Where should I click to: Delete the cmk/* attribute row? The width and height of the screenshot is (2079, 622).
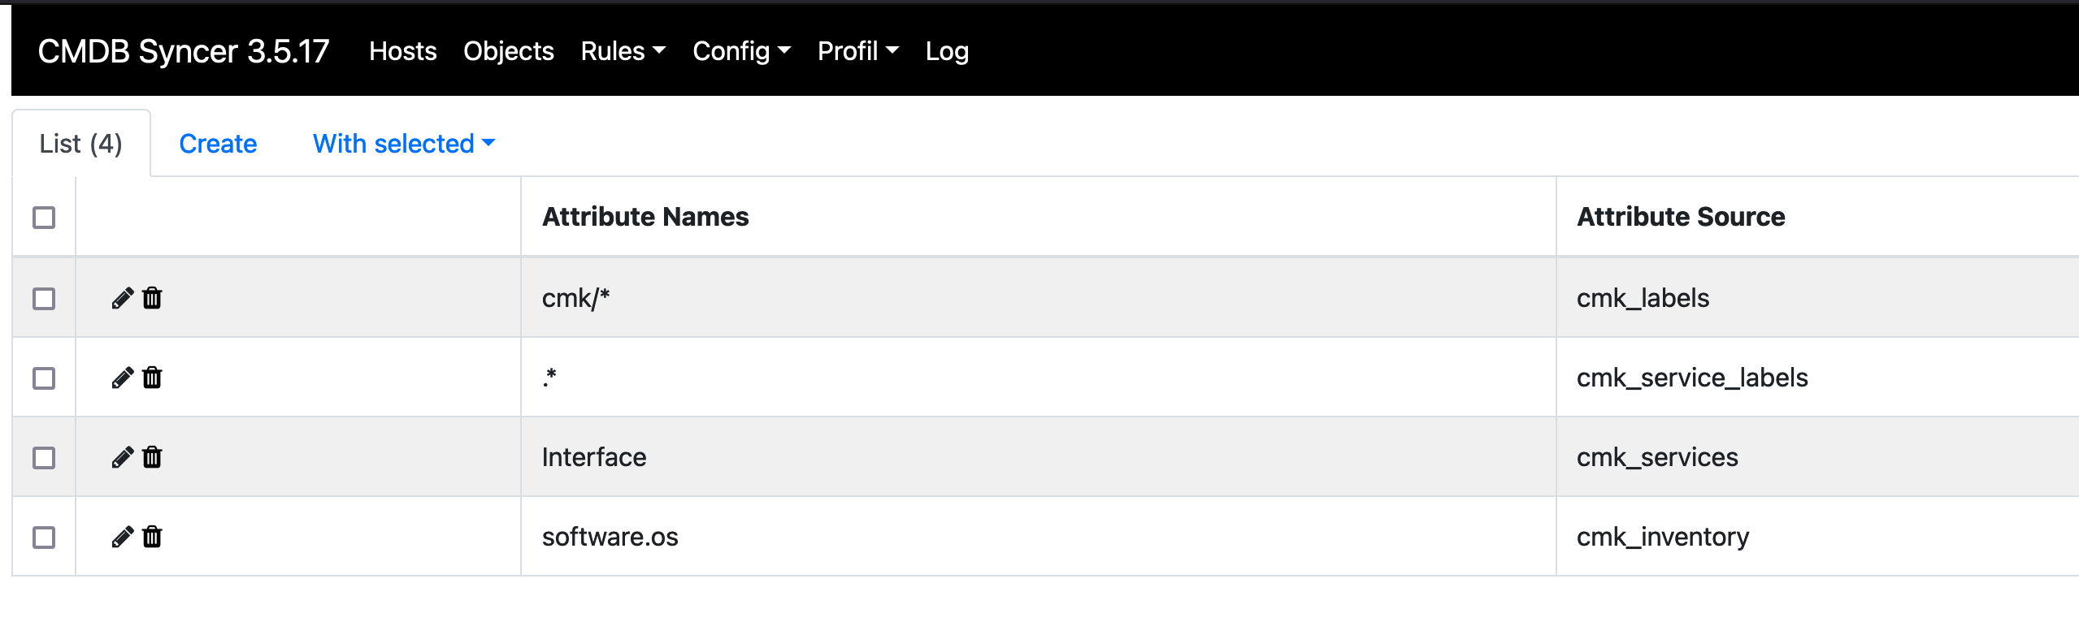pyautogui.click(x=152, y=298)
